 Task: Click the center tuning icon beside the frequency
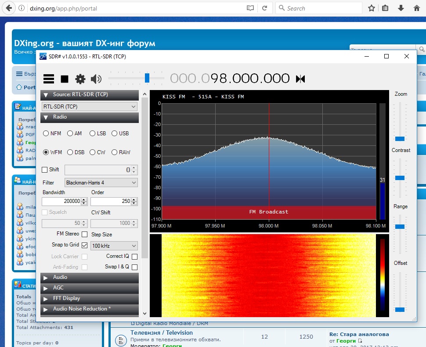[300, 79]
